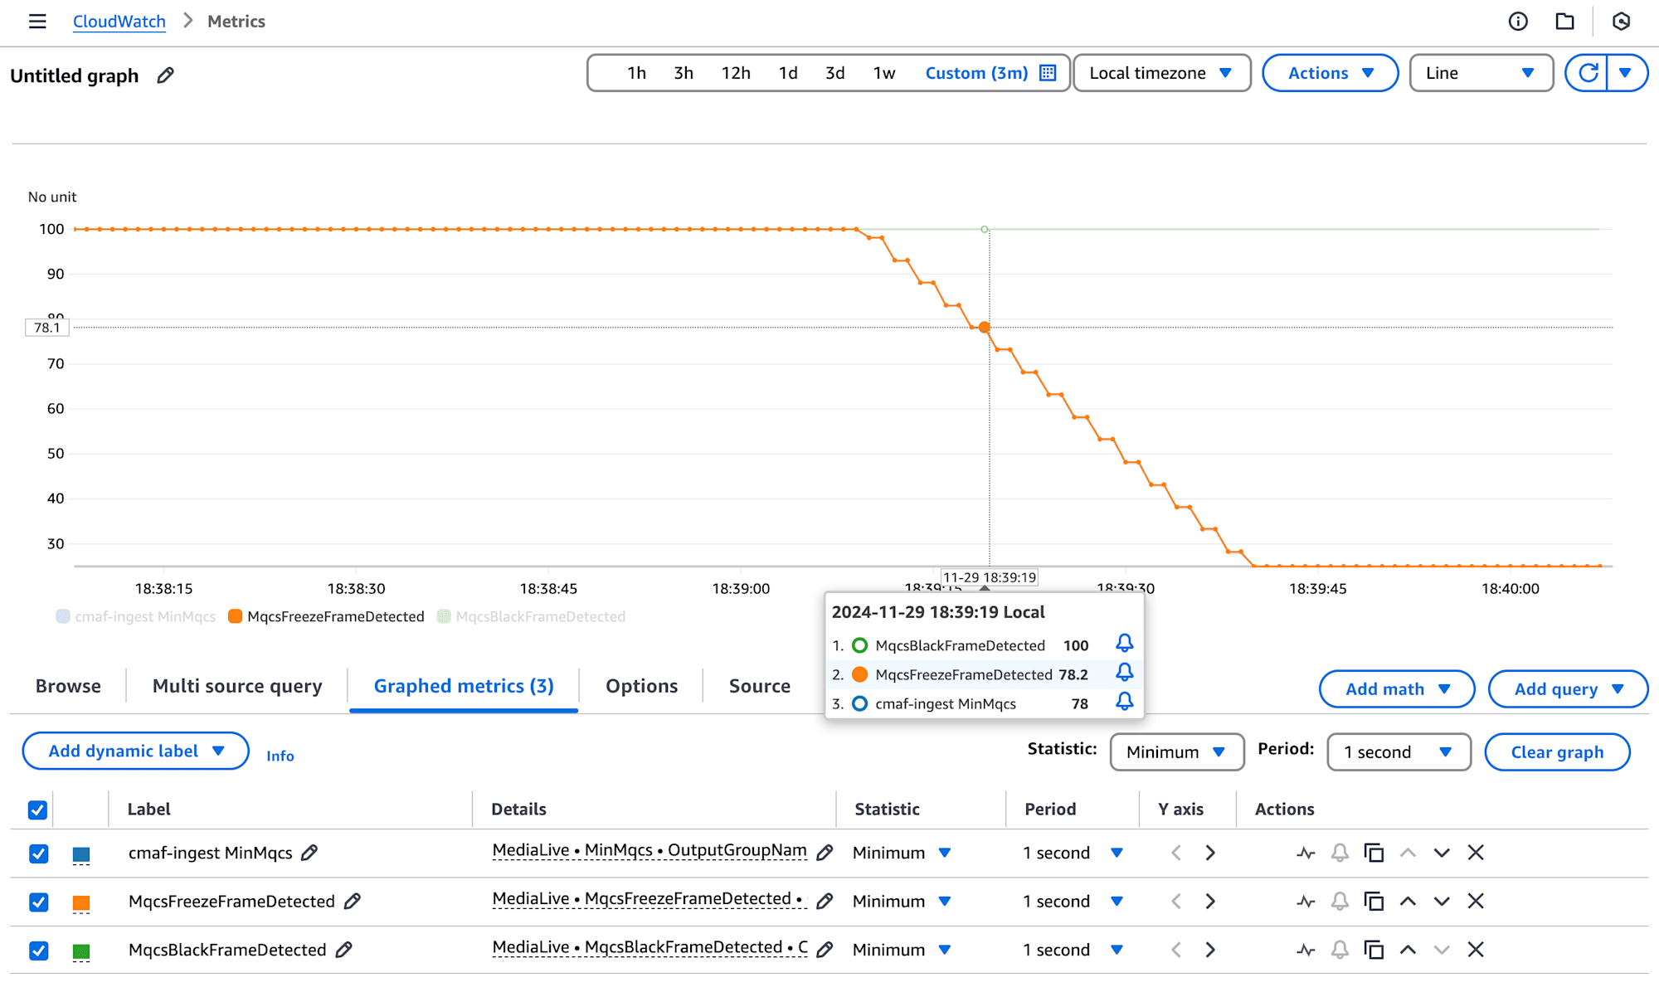Select the 1w time range
The width and height of the screenshot is (1659, 997).
[x=884, y=73]
